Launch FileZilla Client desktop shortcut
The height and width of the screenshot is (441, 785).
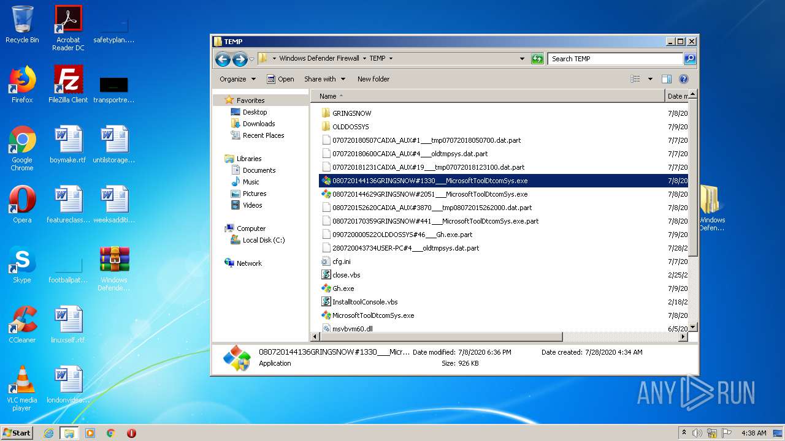coord(68,85)
